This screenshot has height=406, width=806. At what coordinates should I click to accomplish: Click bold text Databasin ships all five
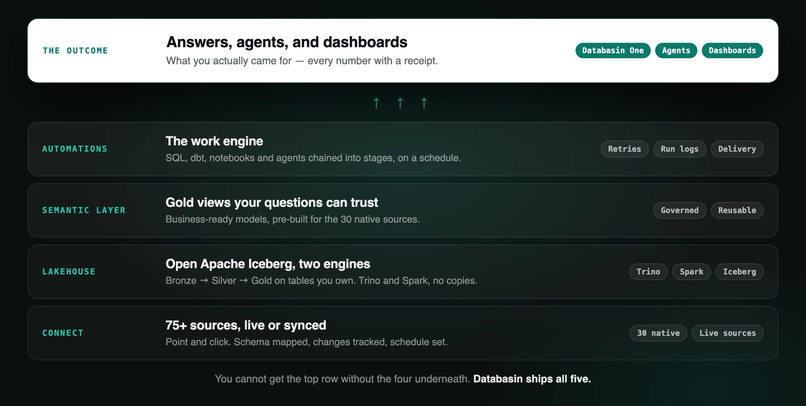(x=532, y=379)
